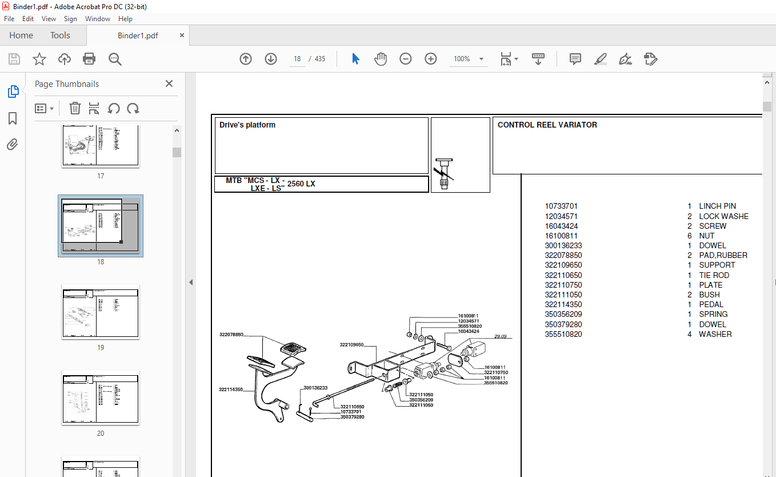Close the Page Thumbnails panel

[x=169, y=84]
